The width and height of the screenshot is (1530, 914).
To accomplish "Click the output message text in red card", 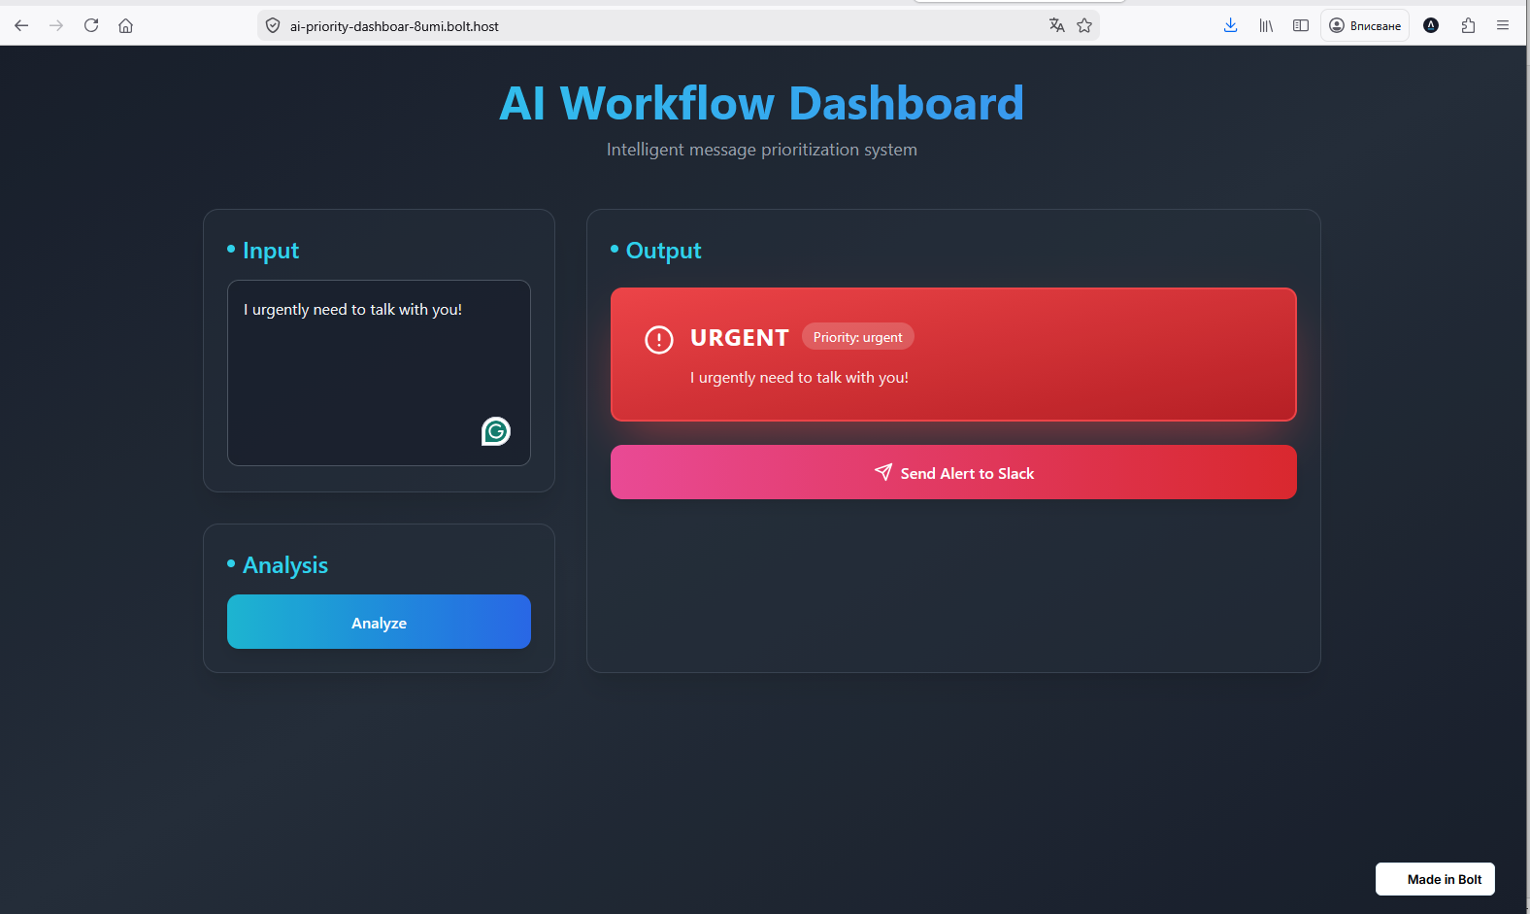I will 799,378.
